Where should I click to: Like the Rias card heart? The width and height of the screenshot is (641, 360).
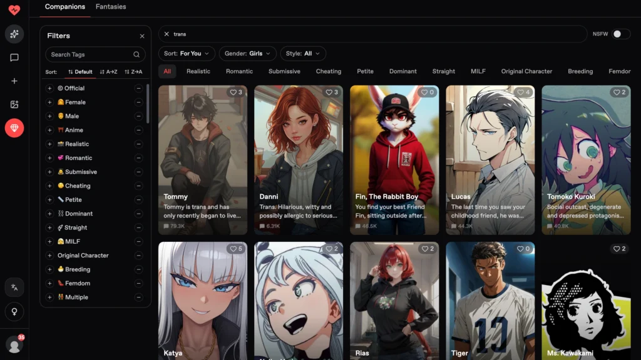(428, 249)
